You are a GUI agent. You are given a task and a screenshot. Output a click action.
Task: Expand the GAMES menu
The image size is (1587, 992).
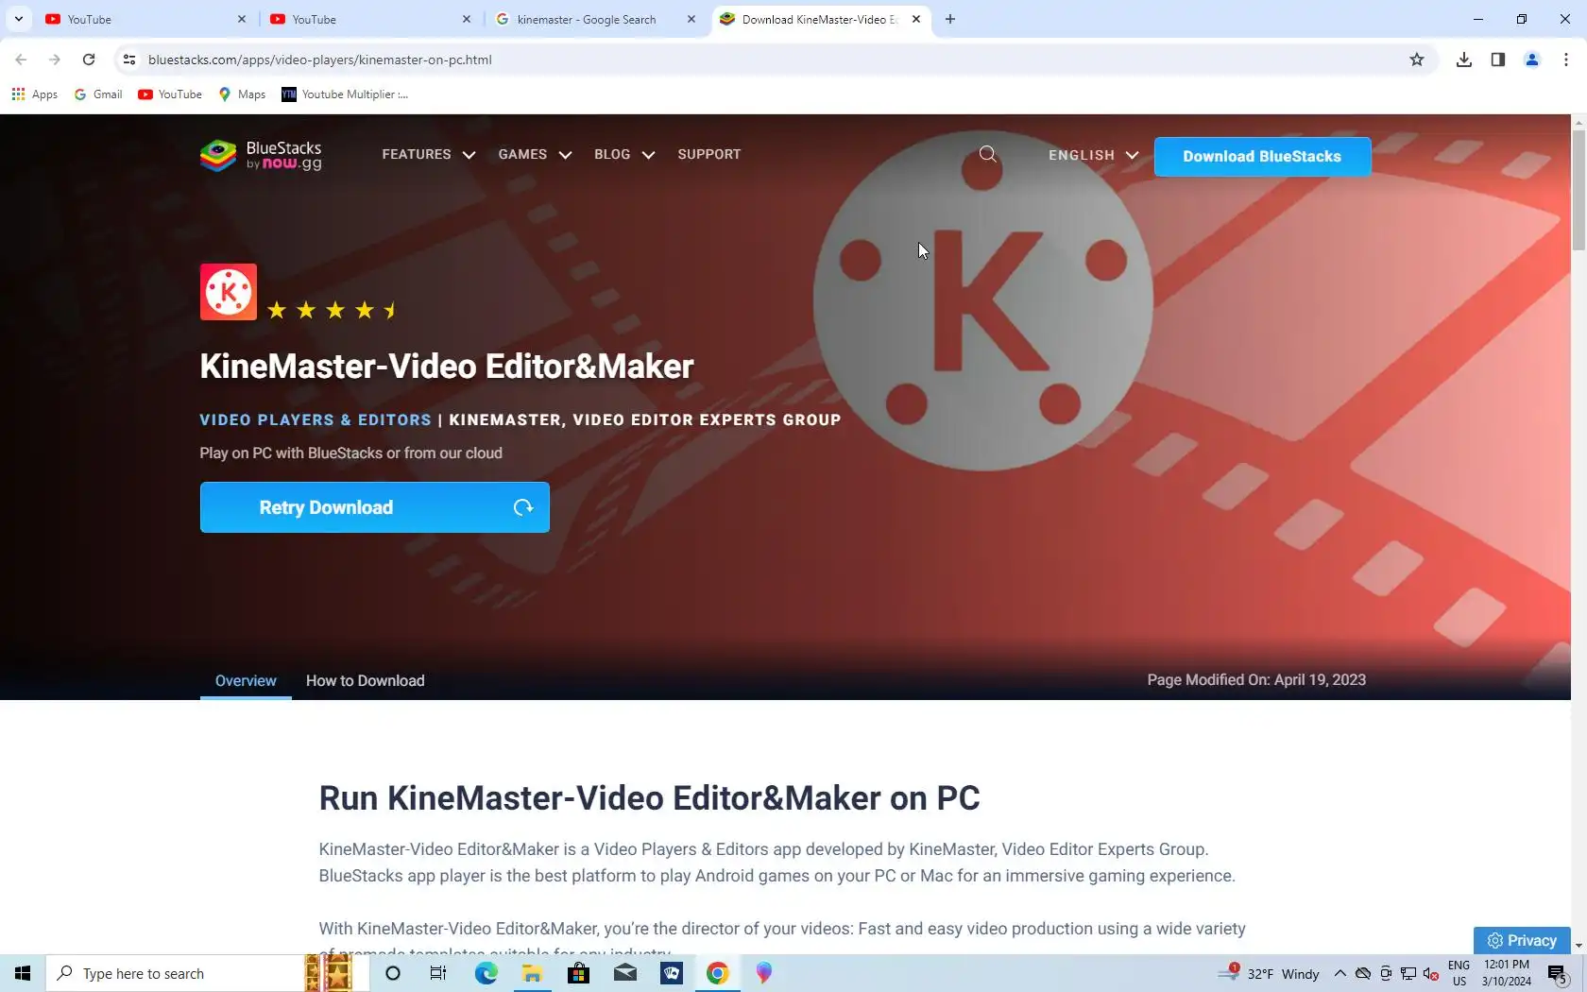coord(535,154)
